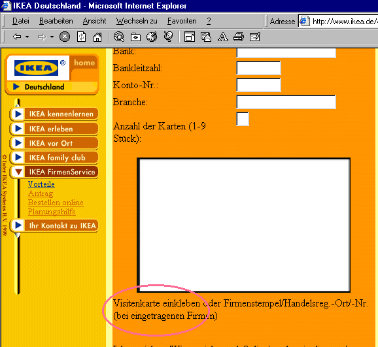Open the Search toolbar icon
This screenshot has height=347, width=378.
pos(119,37)
